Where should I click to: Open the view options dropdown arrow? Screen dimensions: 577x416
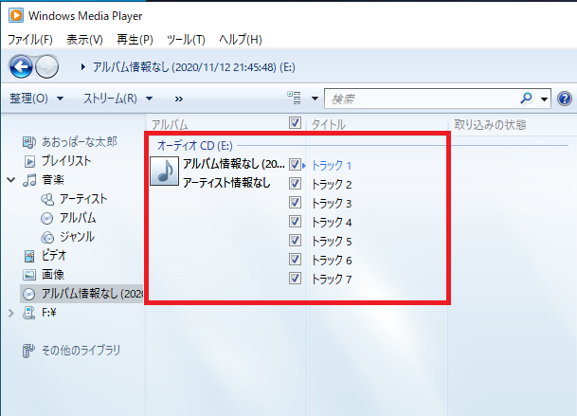pos(315,99)
